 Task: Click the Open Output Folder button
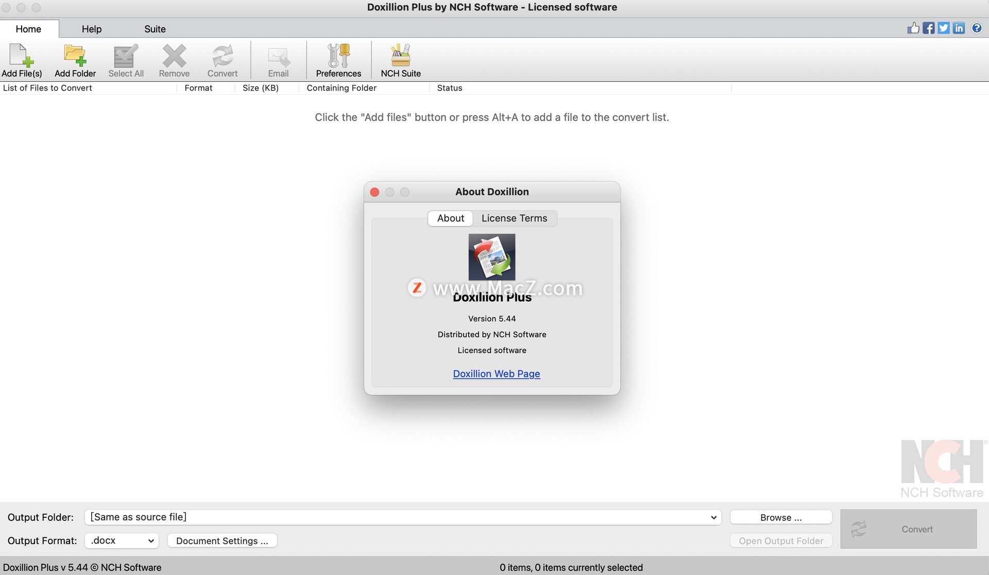[781, 541]
